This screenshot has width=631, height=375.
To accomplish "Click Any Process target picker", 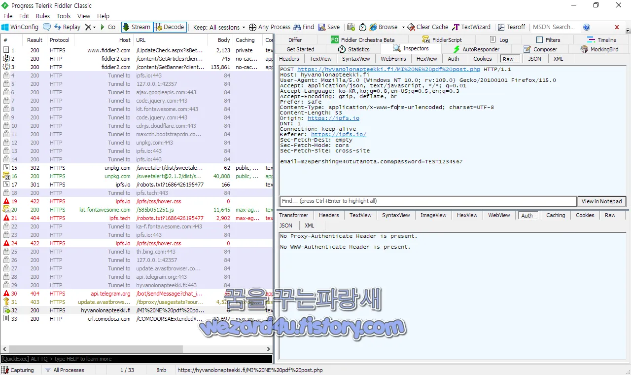I will point(270,27).
